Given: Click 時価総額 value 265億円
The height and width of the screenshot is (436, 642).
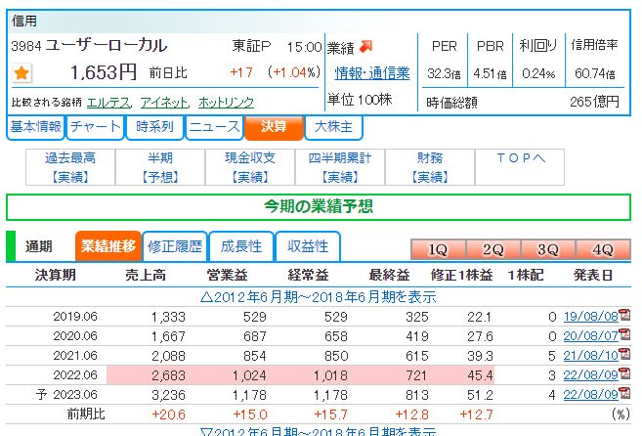Looking at the screenshot, I should pyautogui.click(x=594, y=102).
